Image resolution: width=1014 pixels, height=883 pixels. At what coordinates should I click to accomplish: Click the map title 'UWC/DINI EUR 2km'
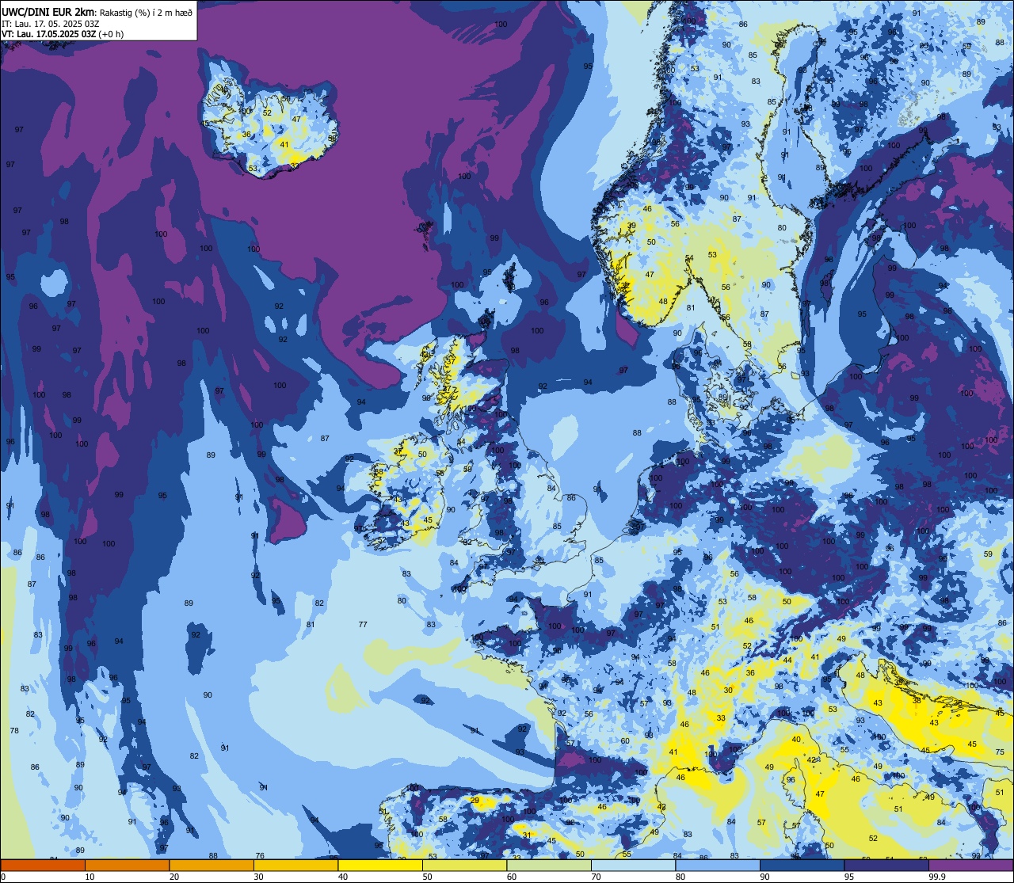point(48,11)
